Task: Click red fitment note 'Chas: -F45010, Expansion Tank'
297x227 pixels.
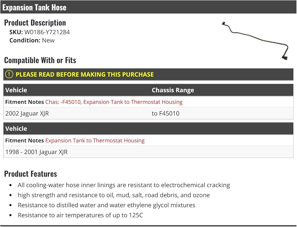Action: click(114, 102)
